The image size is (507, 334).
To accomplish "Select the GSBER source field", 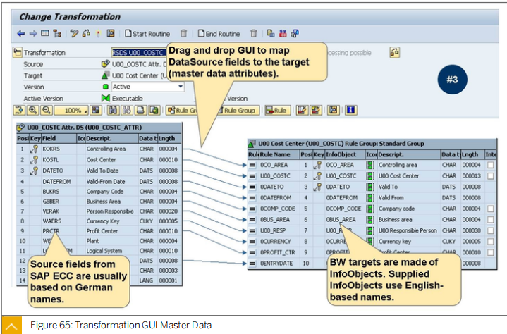I will click(51, 202).
